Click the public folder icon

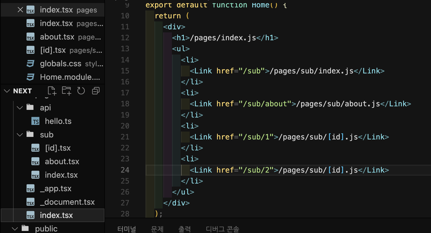(x=25, y=228)
